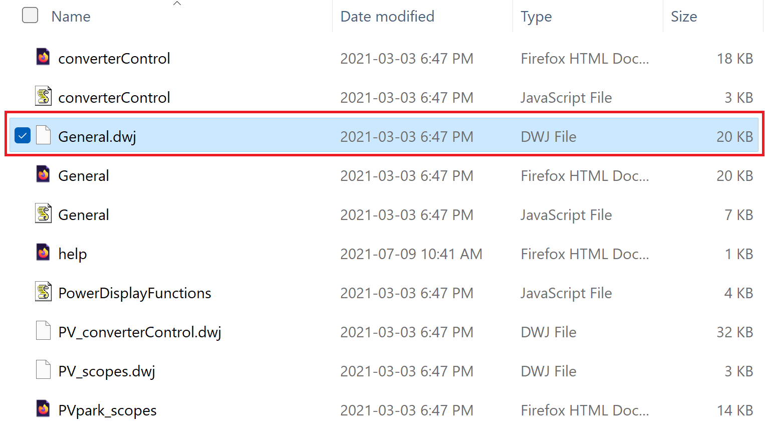Sort the list by the Type column

click(536, 17)
